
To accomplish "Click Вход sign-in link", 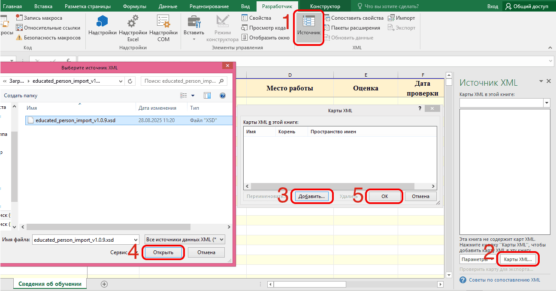I will tap(493, 6).
